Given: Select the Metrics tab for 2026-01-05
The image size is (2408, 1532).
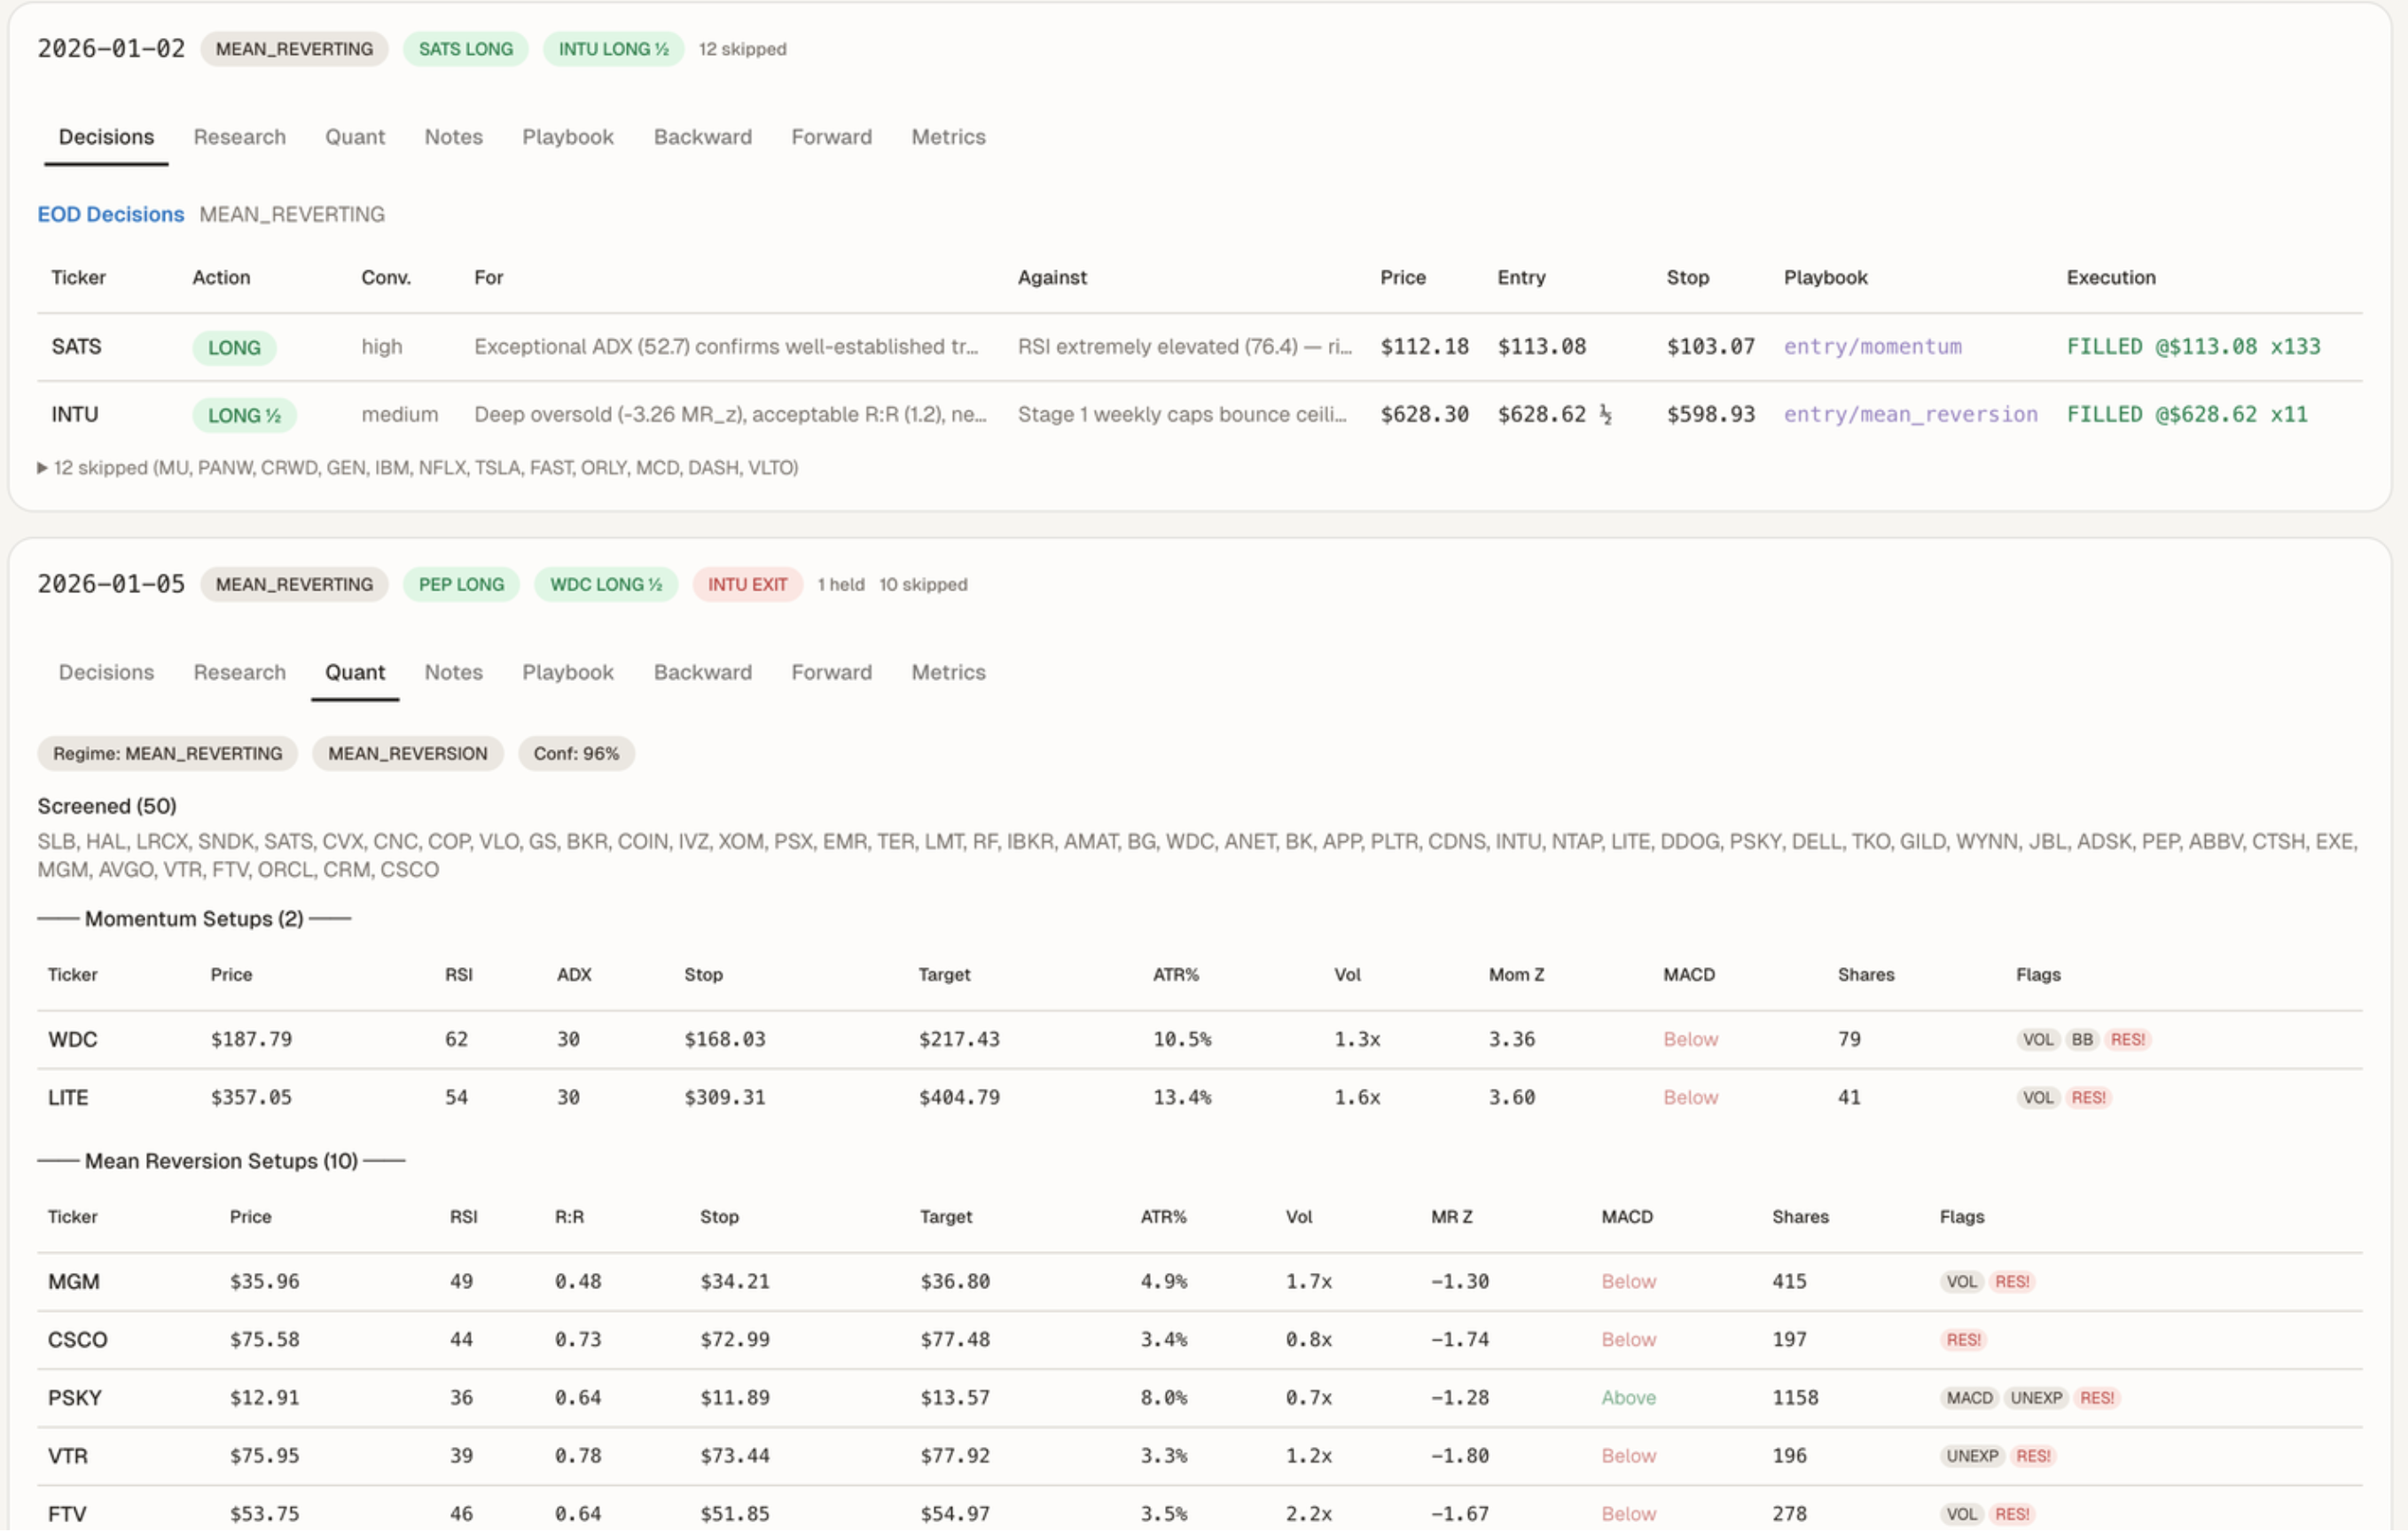Looking at the screenshot, I should [947, 673].
